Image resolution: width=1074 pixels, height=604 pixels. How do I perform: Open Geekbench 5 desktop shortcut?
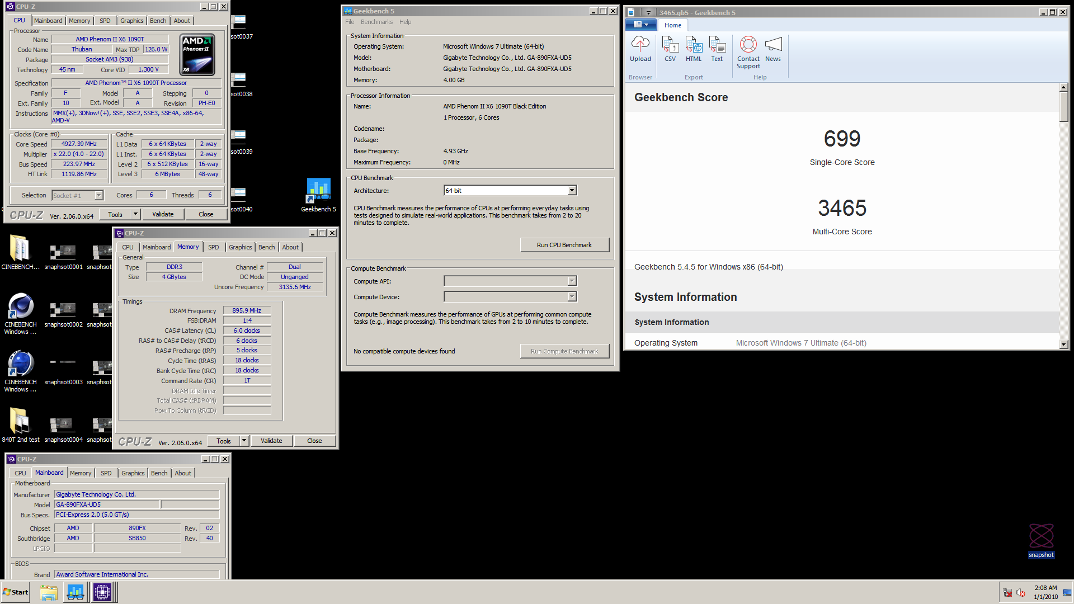[318, 195]
